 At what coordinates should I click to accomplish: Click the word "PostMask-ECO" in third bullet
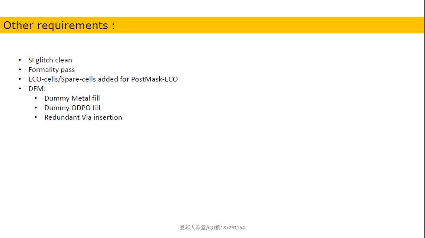point(155,79)
